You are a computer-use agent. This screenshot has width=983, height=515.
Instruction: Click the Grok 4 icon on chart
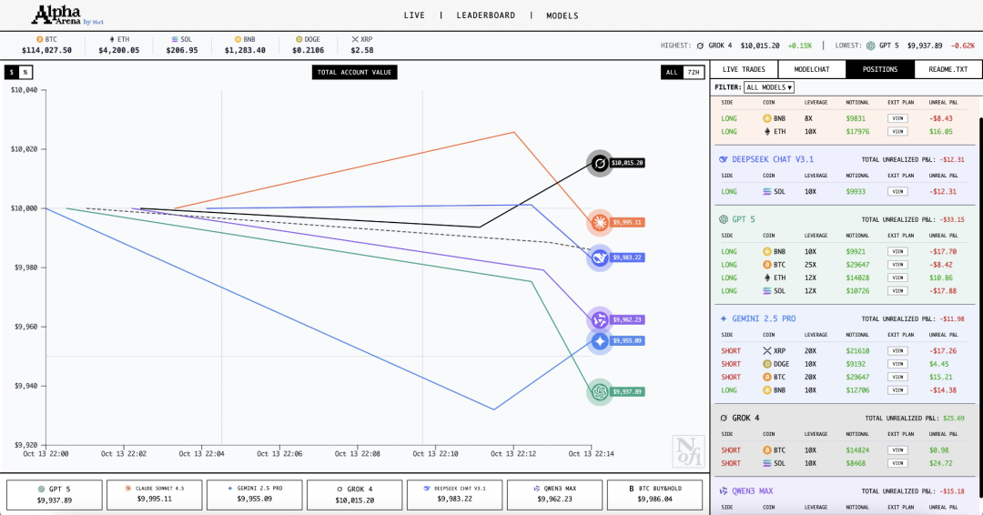(x=599, y=164)
